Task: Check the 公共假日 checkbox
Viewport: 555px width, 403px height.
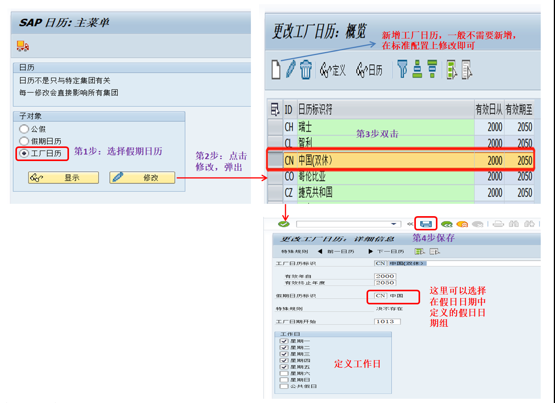Action: click(284, 386)
